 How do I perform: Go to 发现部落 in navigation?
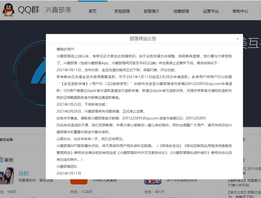(x=122, y=11)
